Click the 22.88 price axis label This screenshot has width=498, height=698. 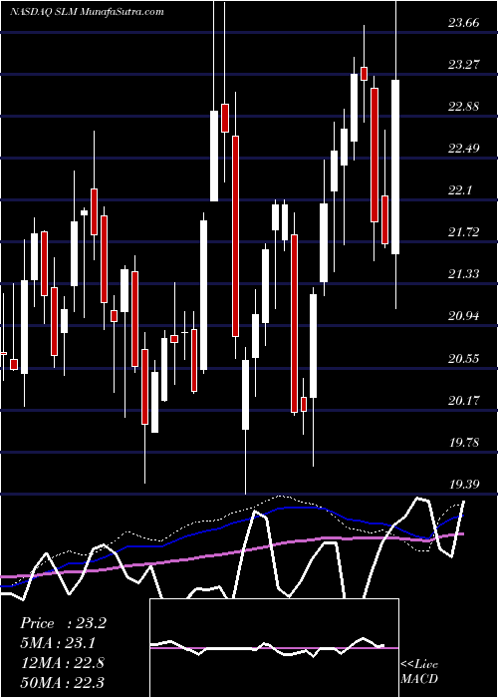463,107
